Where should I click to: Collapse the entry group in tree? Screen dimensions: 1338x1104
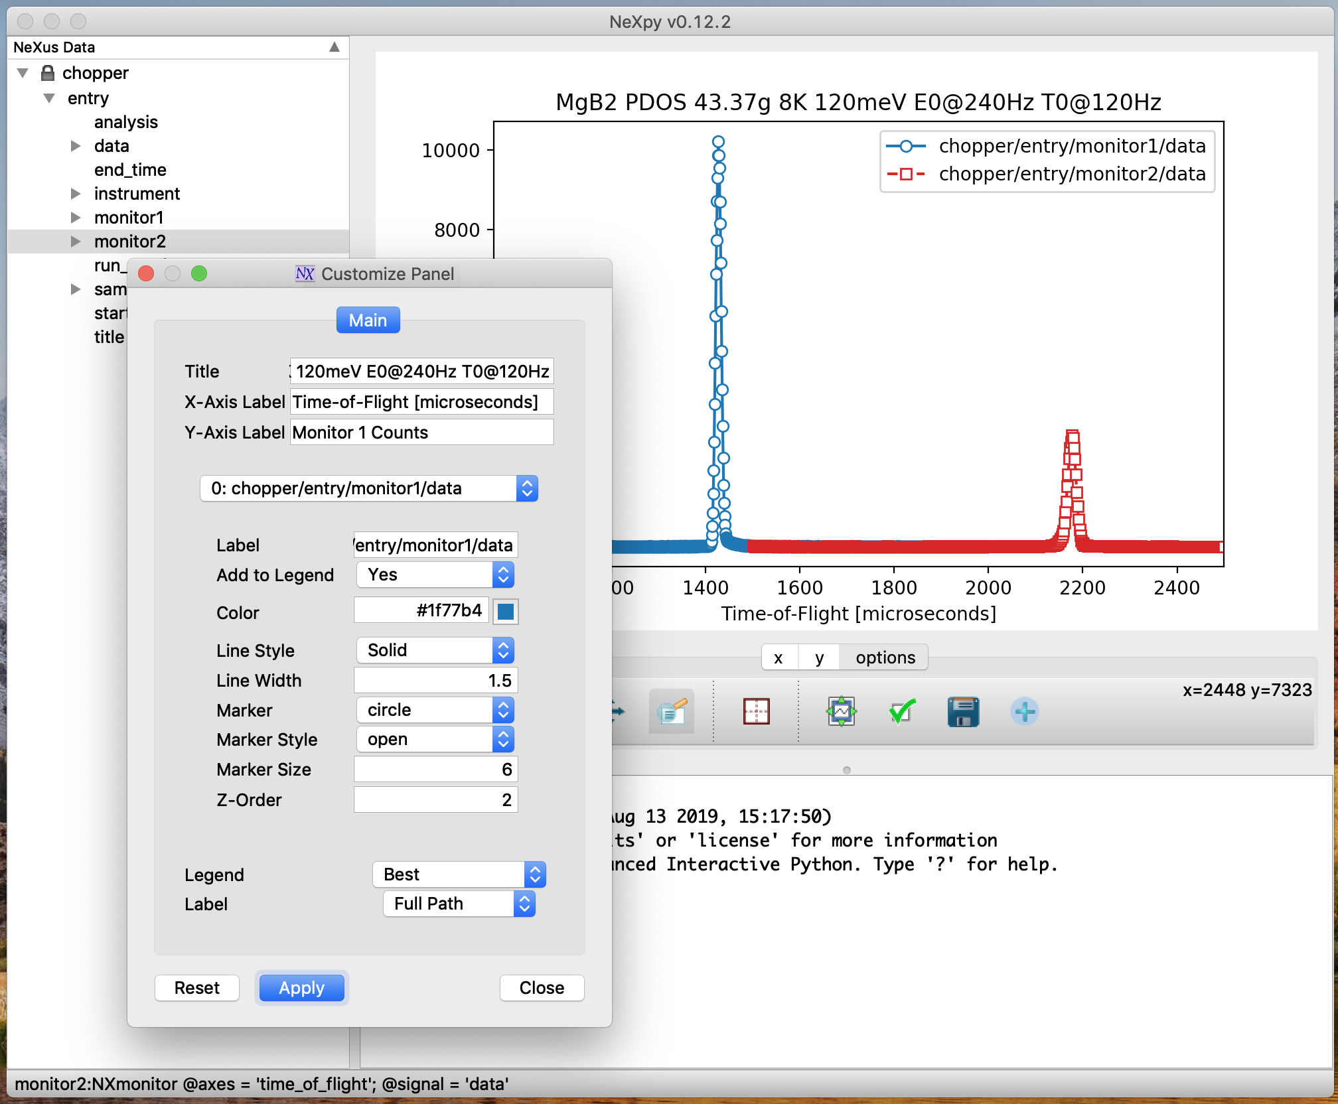coord(49,98)
